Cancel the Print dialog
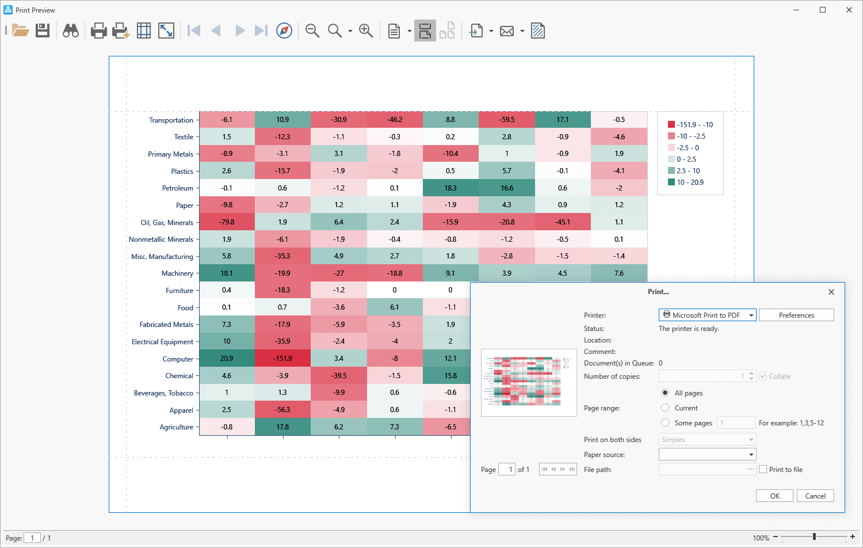Viewport: 863px width, 548px height. tap(815, 496)
